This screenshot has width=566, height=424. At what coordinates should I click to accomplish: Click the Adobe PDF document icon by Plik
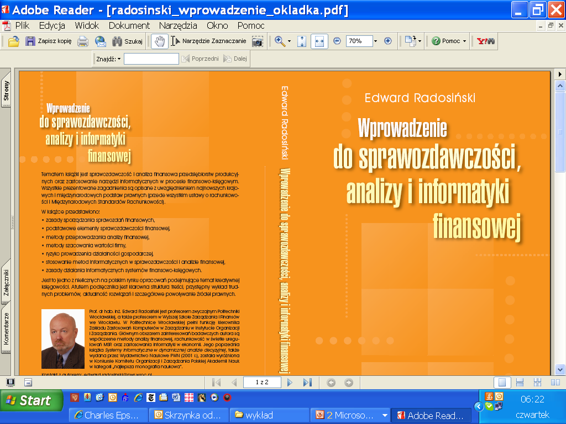tap(6, 25)
